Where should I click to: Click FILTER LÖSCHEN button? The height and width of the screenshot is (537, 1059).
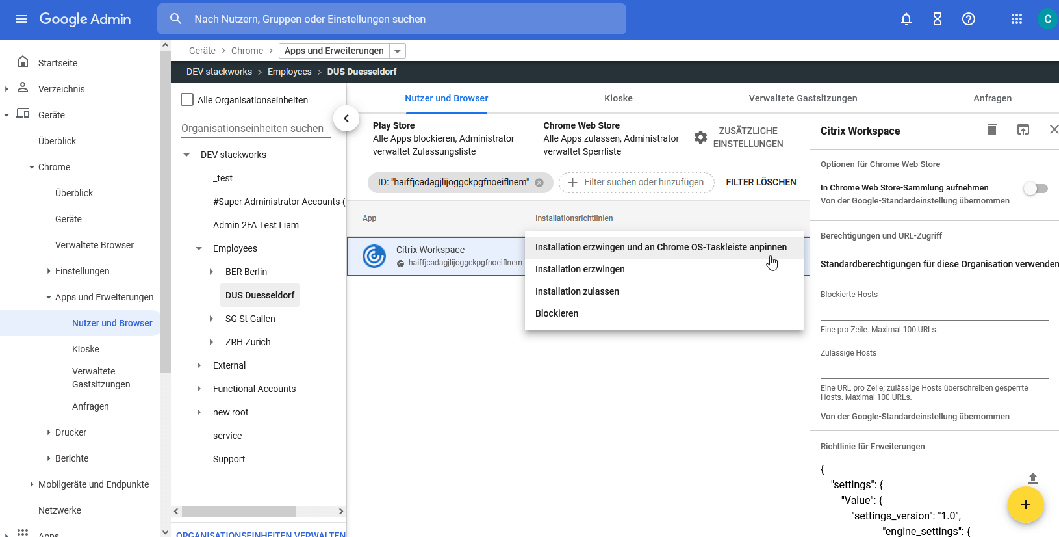[761, 182]
